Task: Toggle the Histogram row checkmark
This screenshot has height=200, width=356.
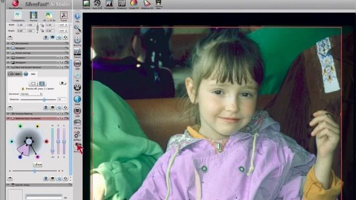Action: [x=58, y=63]
